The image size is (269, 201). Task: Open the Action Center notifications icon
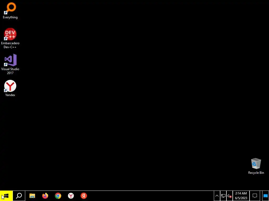click(255, 196)
